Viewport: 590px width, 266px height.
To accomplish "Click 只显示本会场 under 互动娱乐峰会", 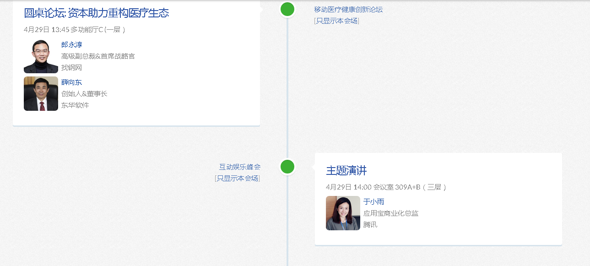I will [237, 178].
